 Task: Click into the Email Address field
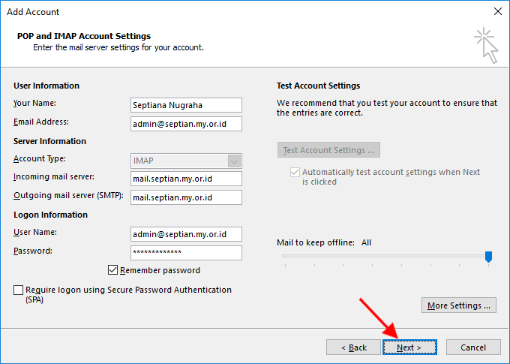[x=186, y=124]
